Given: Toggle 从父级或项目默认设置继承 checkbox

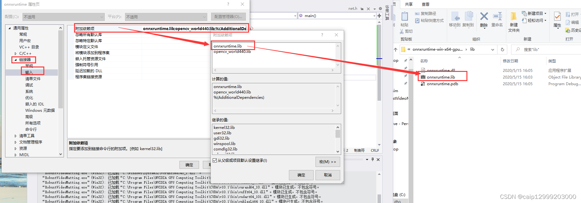Looking at the screenshot, I should 215,161.
